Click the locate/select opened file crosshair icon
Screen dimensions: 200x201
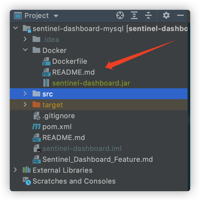[120, 16]
